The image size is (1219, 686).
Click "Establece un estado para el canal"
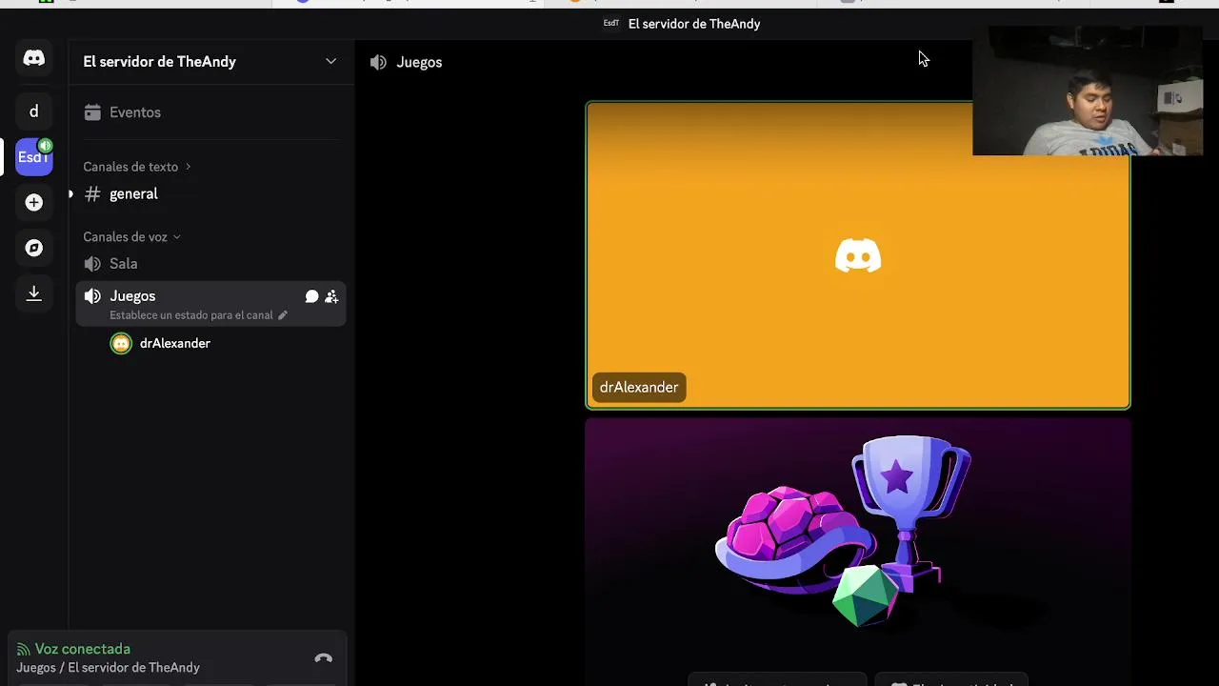click(191, 315)
